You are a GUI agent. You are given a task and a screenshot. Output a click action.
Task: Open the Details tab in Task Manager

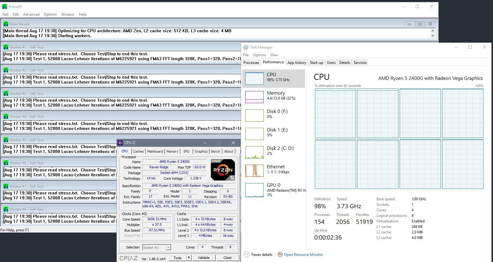(344, 62)
